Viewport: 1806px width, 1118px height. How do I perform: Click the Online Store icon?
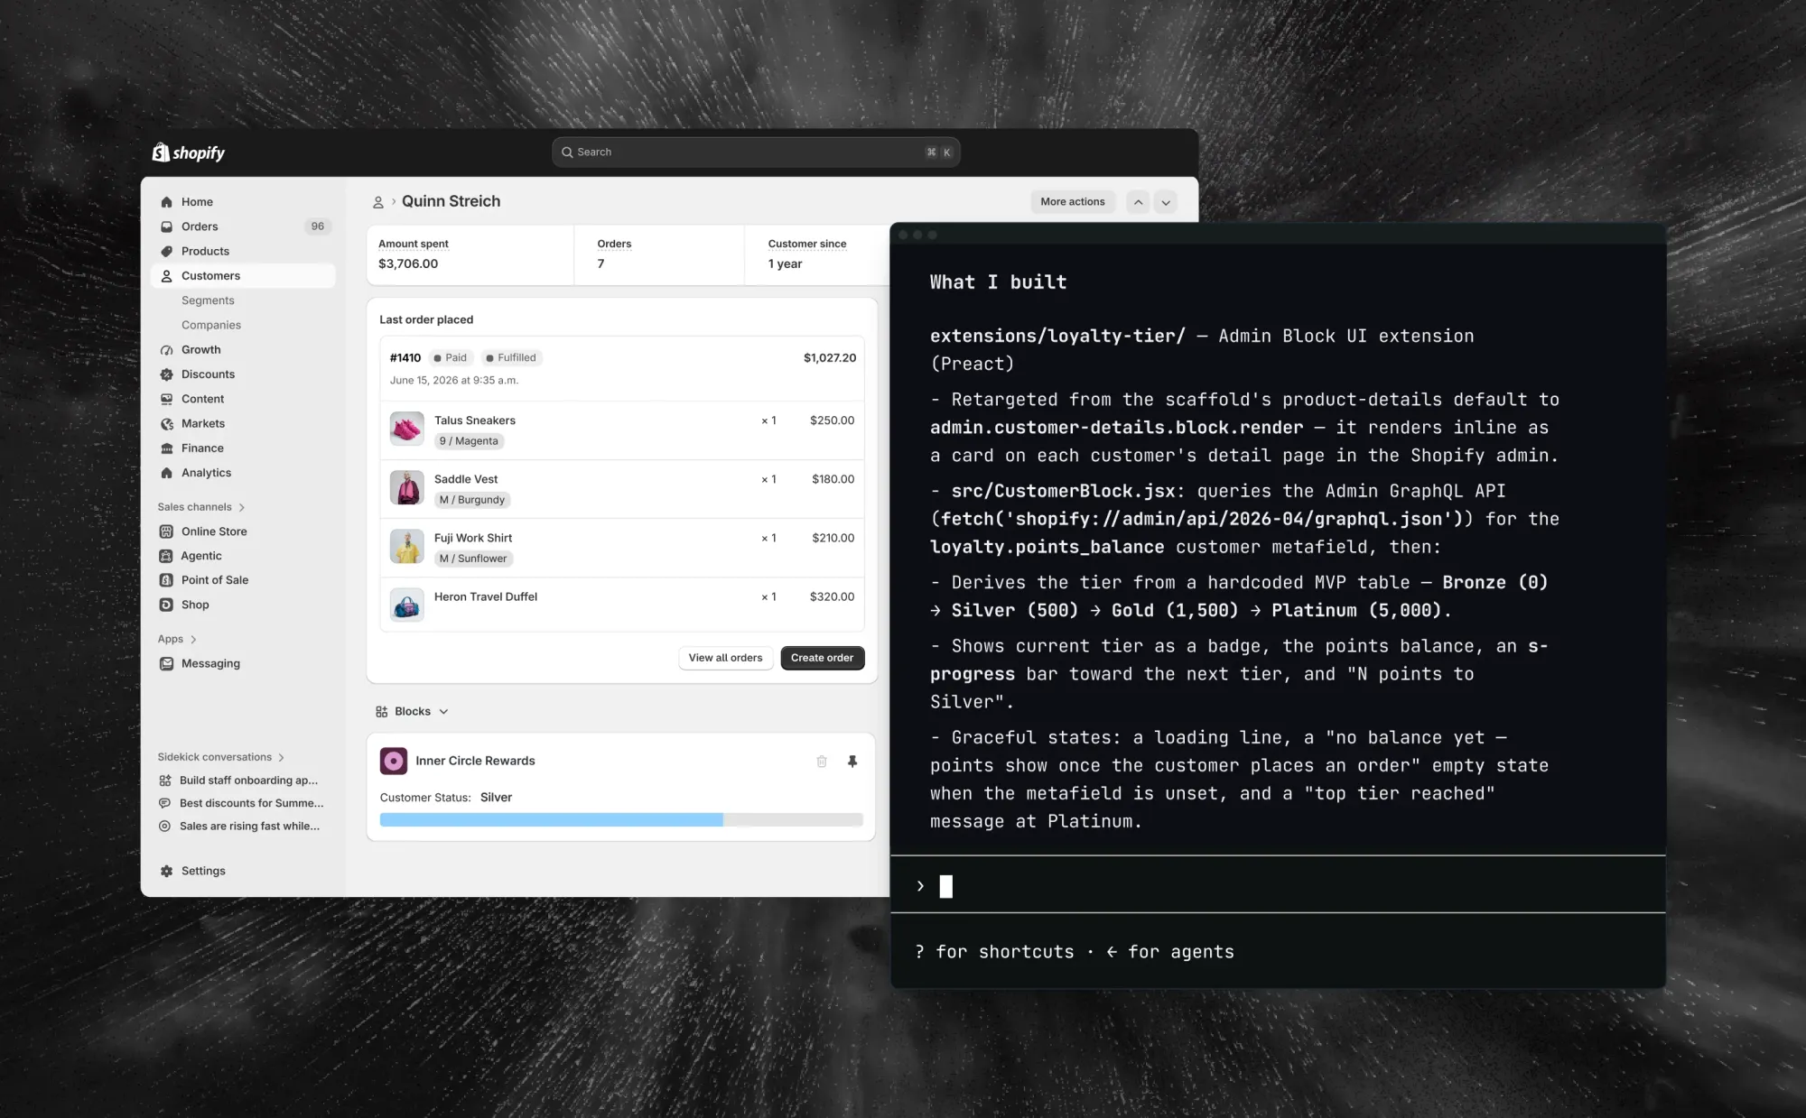[x=166, y=531]
